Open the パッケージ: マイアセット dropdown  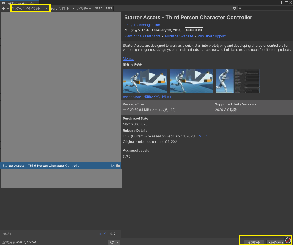point(30,8)
